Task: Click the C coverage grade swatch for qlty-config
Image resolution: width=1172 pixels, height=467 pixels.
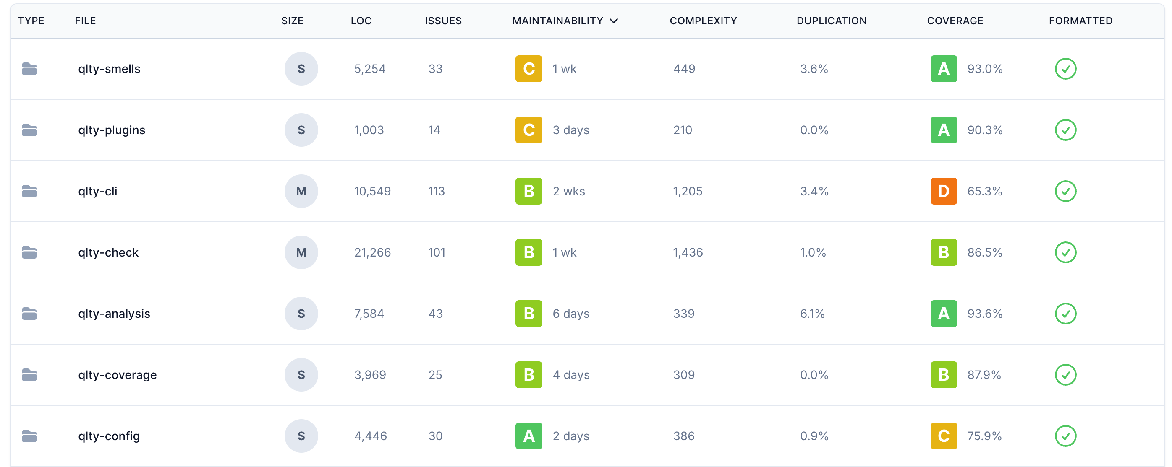Action: [943, 436]
